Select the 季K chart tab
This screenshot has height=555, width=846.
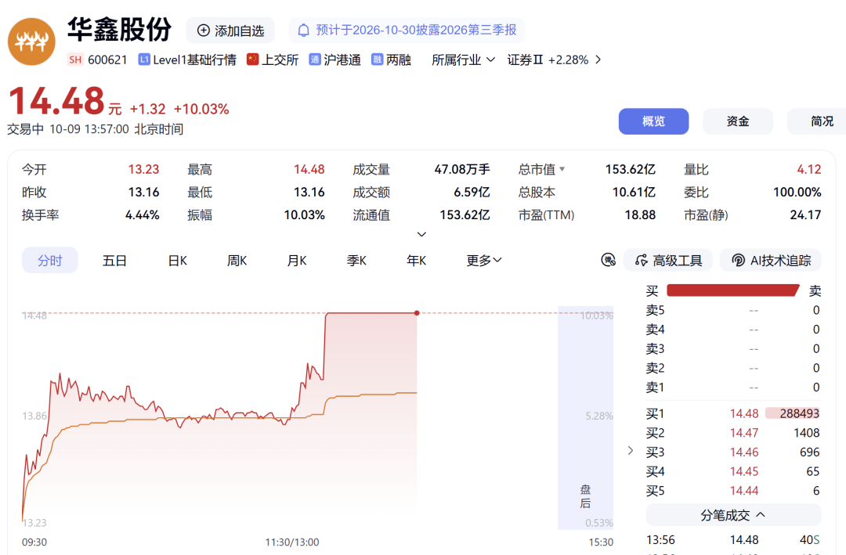tap(356, 261)
